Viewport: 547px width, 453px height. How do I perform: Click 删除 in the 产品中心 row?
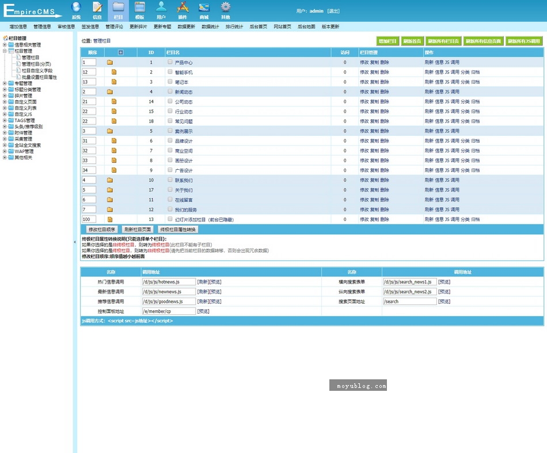pyautogui.click(x=385, y=62)
